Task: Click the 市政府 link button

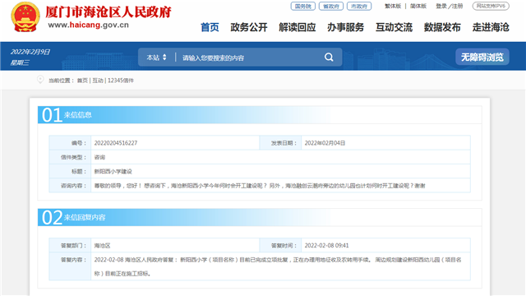Action: (359, 6)
